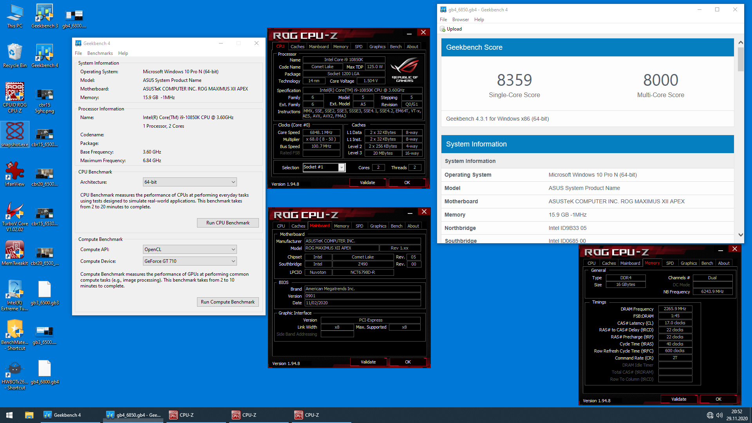This screenshot has height=423, width=752.
Task: Click DRAM Frequency 2265.9 MHz field
Action: coord(675,309)
